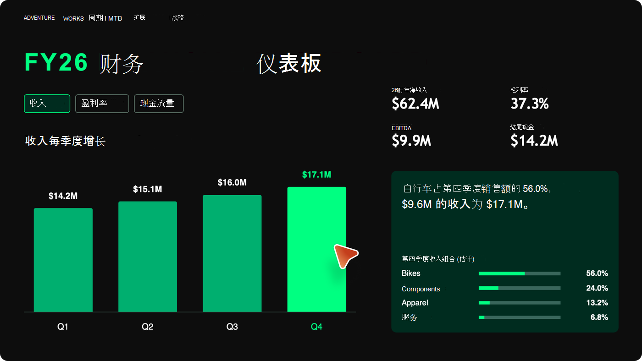Select the Q1 revenue bar in the chart
Image resolution: width=642 pixels, height=361 pixels.
63,260
